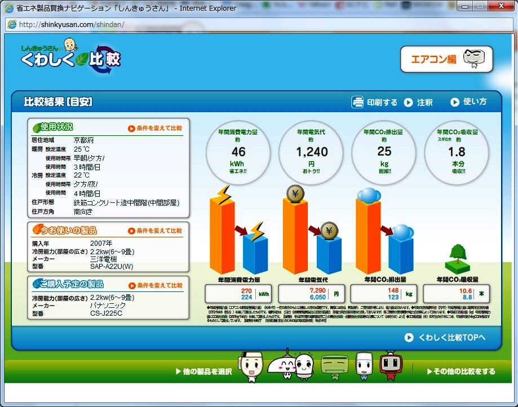The image size is (518, 407).
Task: Click 2.2kw(6〜9畳) under 今お使いの製品
Action: (112, 252)
